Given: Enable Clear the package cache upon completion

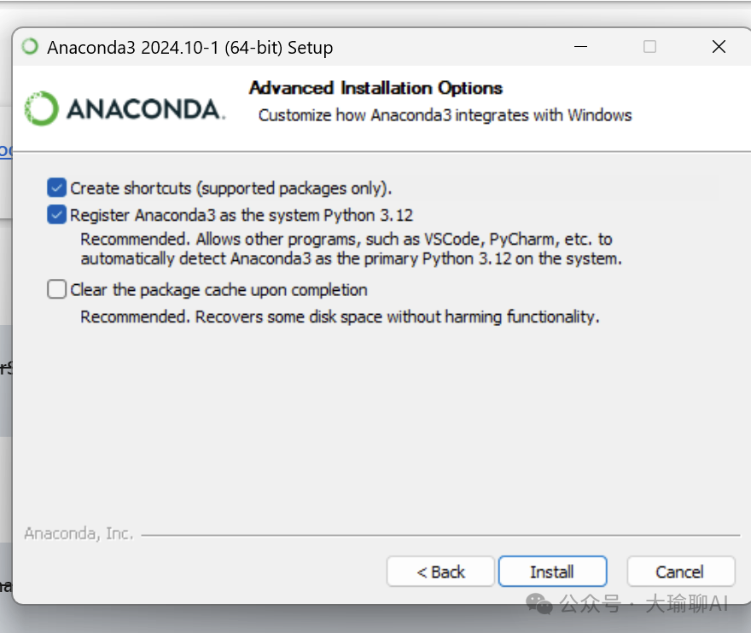Looking at the screenshot, I should point(57,290).
